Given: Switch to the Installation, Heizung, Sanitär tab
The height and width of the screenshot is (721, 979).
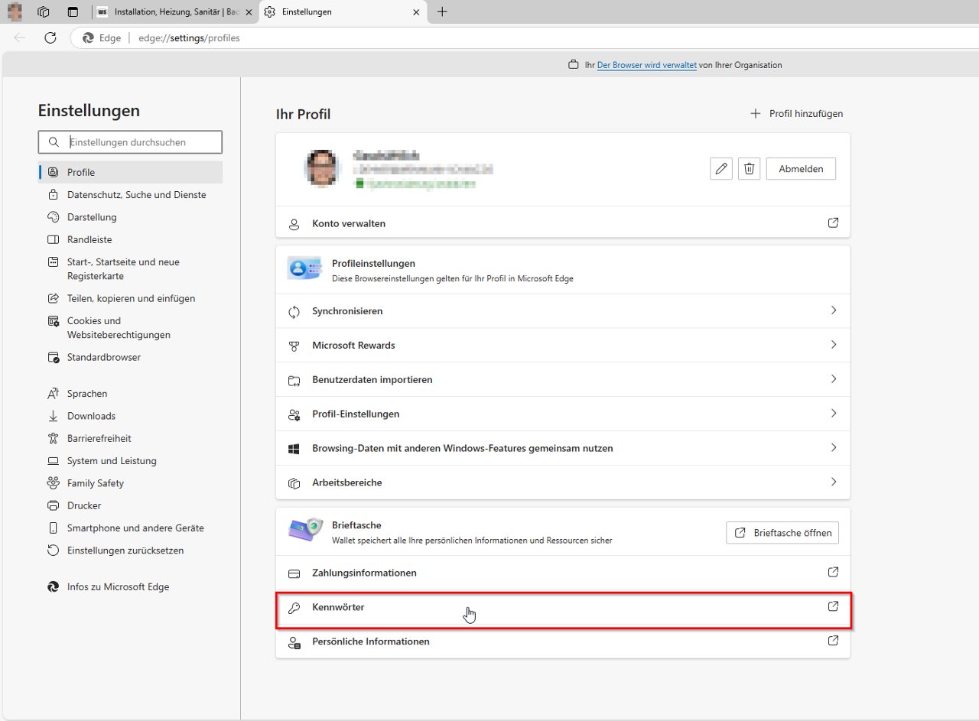Looking at the screenshot, I should 176,12.
